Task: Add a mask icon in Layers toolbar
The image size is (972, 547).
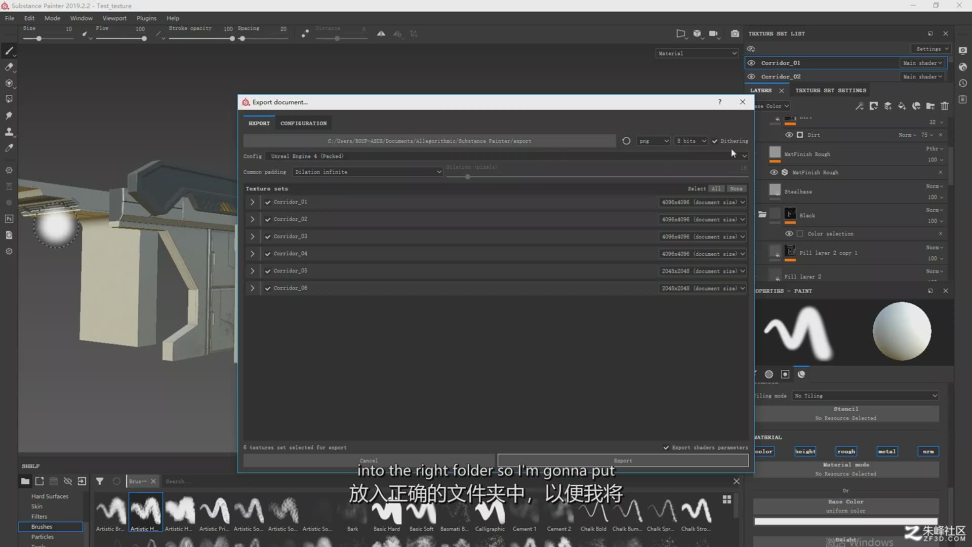Action: pyautogui.click(x=874, y=106)
